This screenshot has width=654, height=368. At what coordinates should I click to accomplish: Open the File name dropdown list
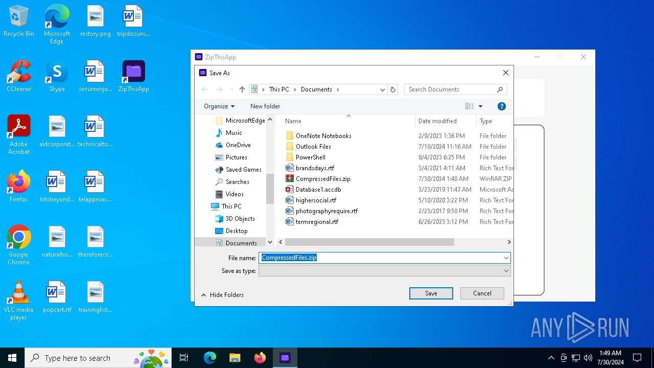506,258
